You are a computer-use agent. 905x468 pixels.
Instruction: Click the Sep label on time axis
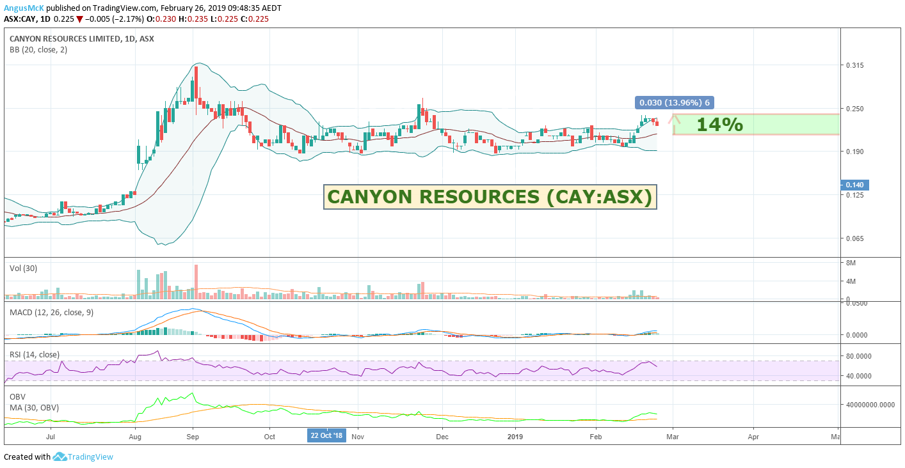coord(193,437)
